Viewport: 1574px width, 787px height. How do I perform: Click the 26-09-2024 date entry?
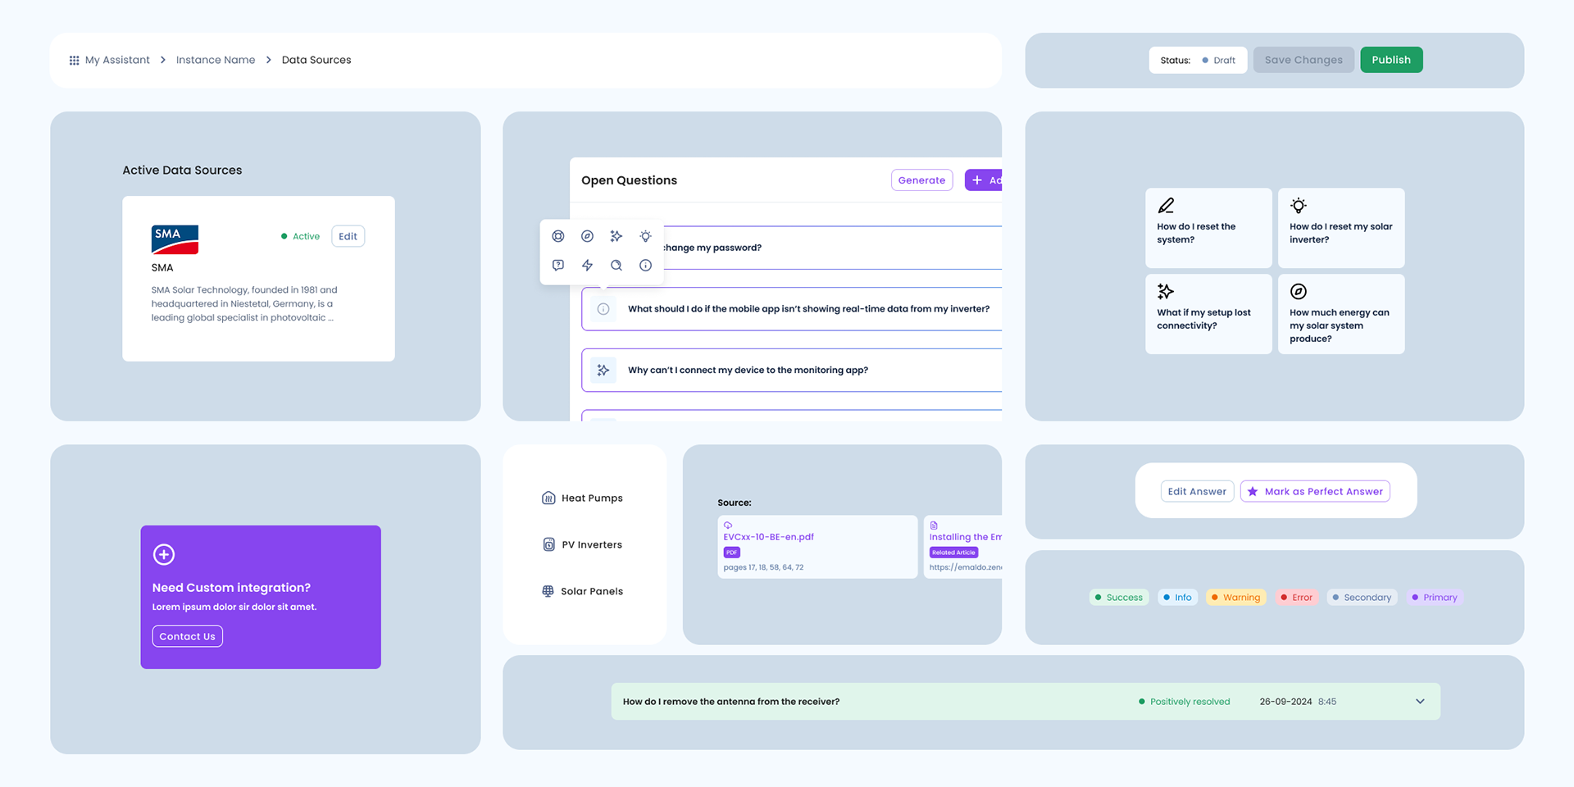(1285, 702)
